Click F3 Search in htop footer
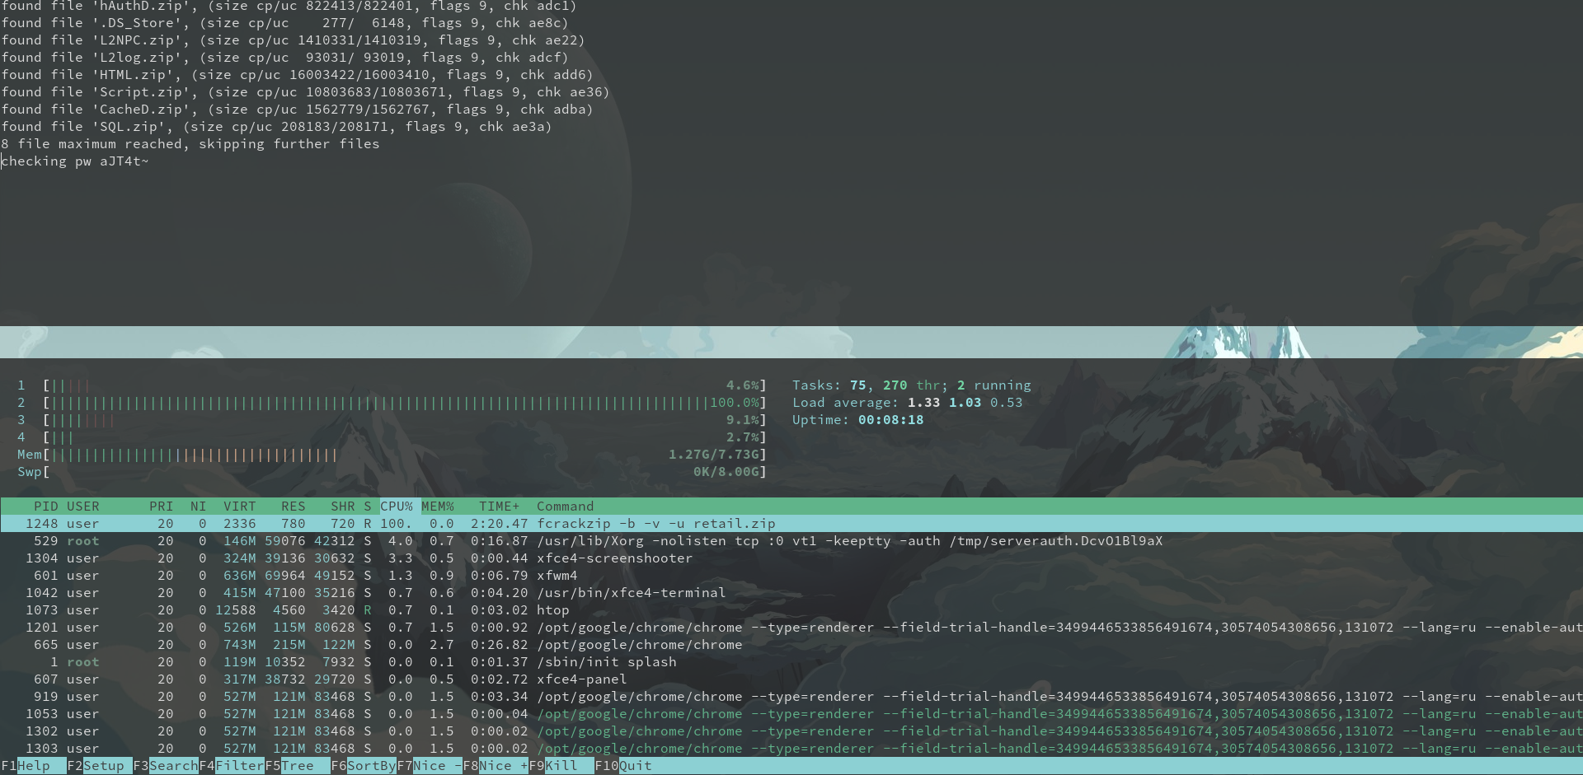 (166, 766)
